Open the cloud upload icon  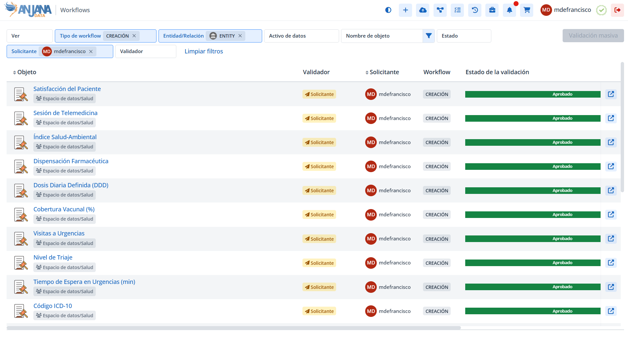[423, 10]
